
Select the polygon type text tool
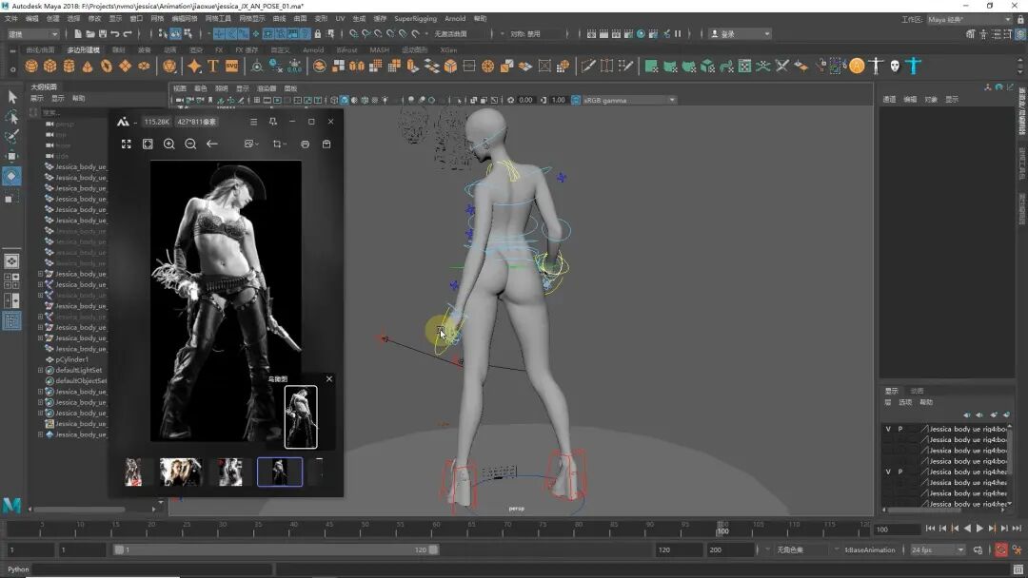tap(213, 67)
